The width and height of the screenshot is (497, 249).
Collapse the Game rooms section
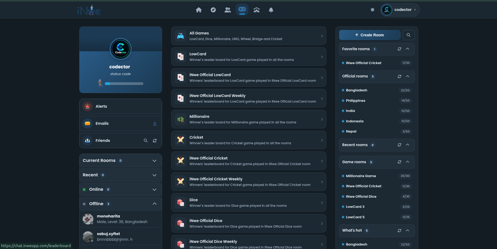coord(408,162)
